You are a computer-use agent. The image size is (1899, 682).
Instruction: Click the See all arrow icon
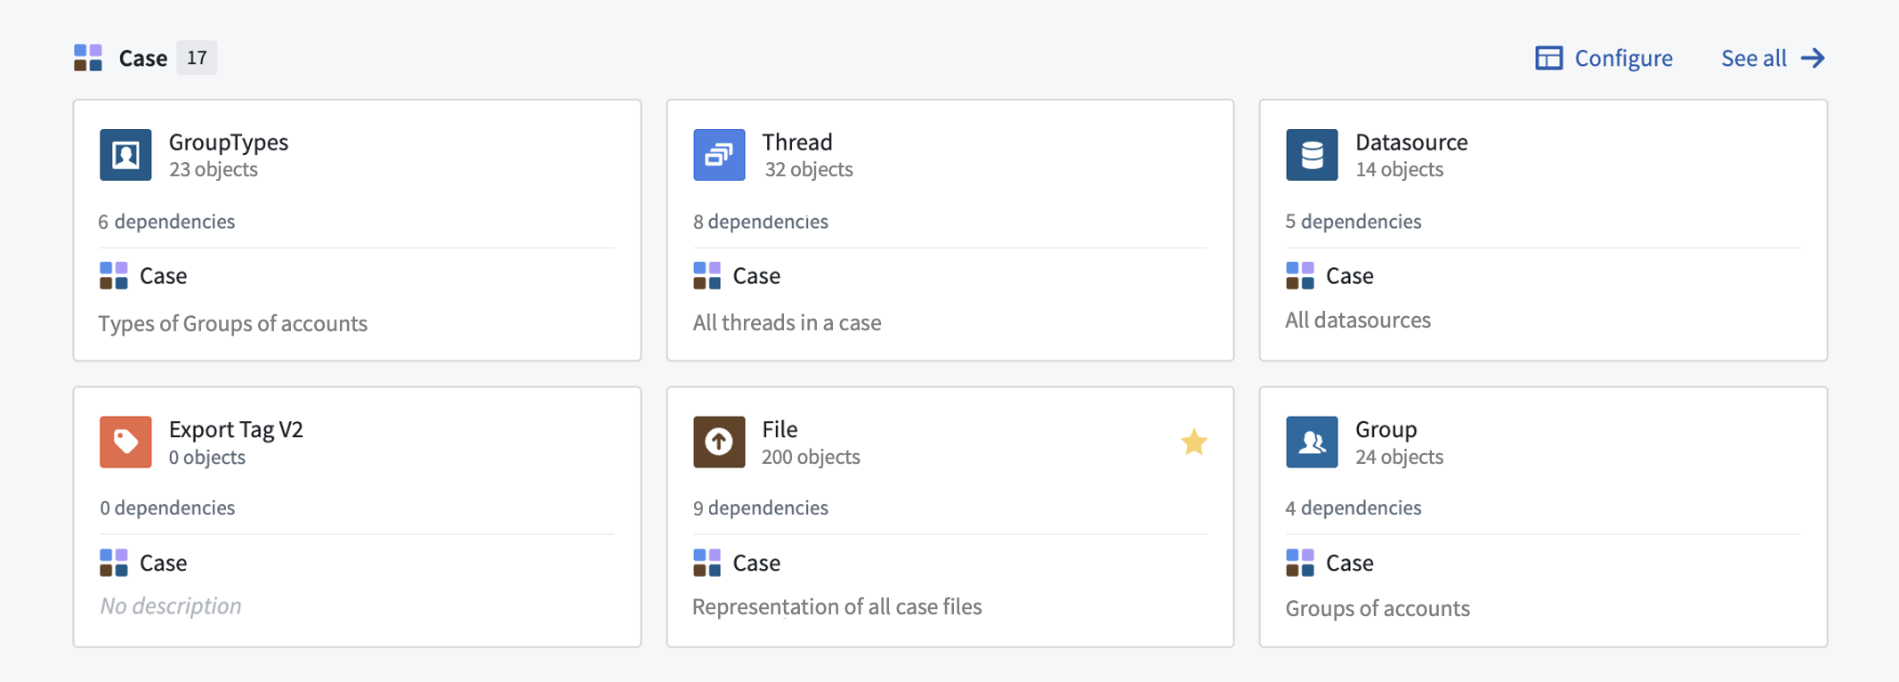tap(1813, 58)
